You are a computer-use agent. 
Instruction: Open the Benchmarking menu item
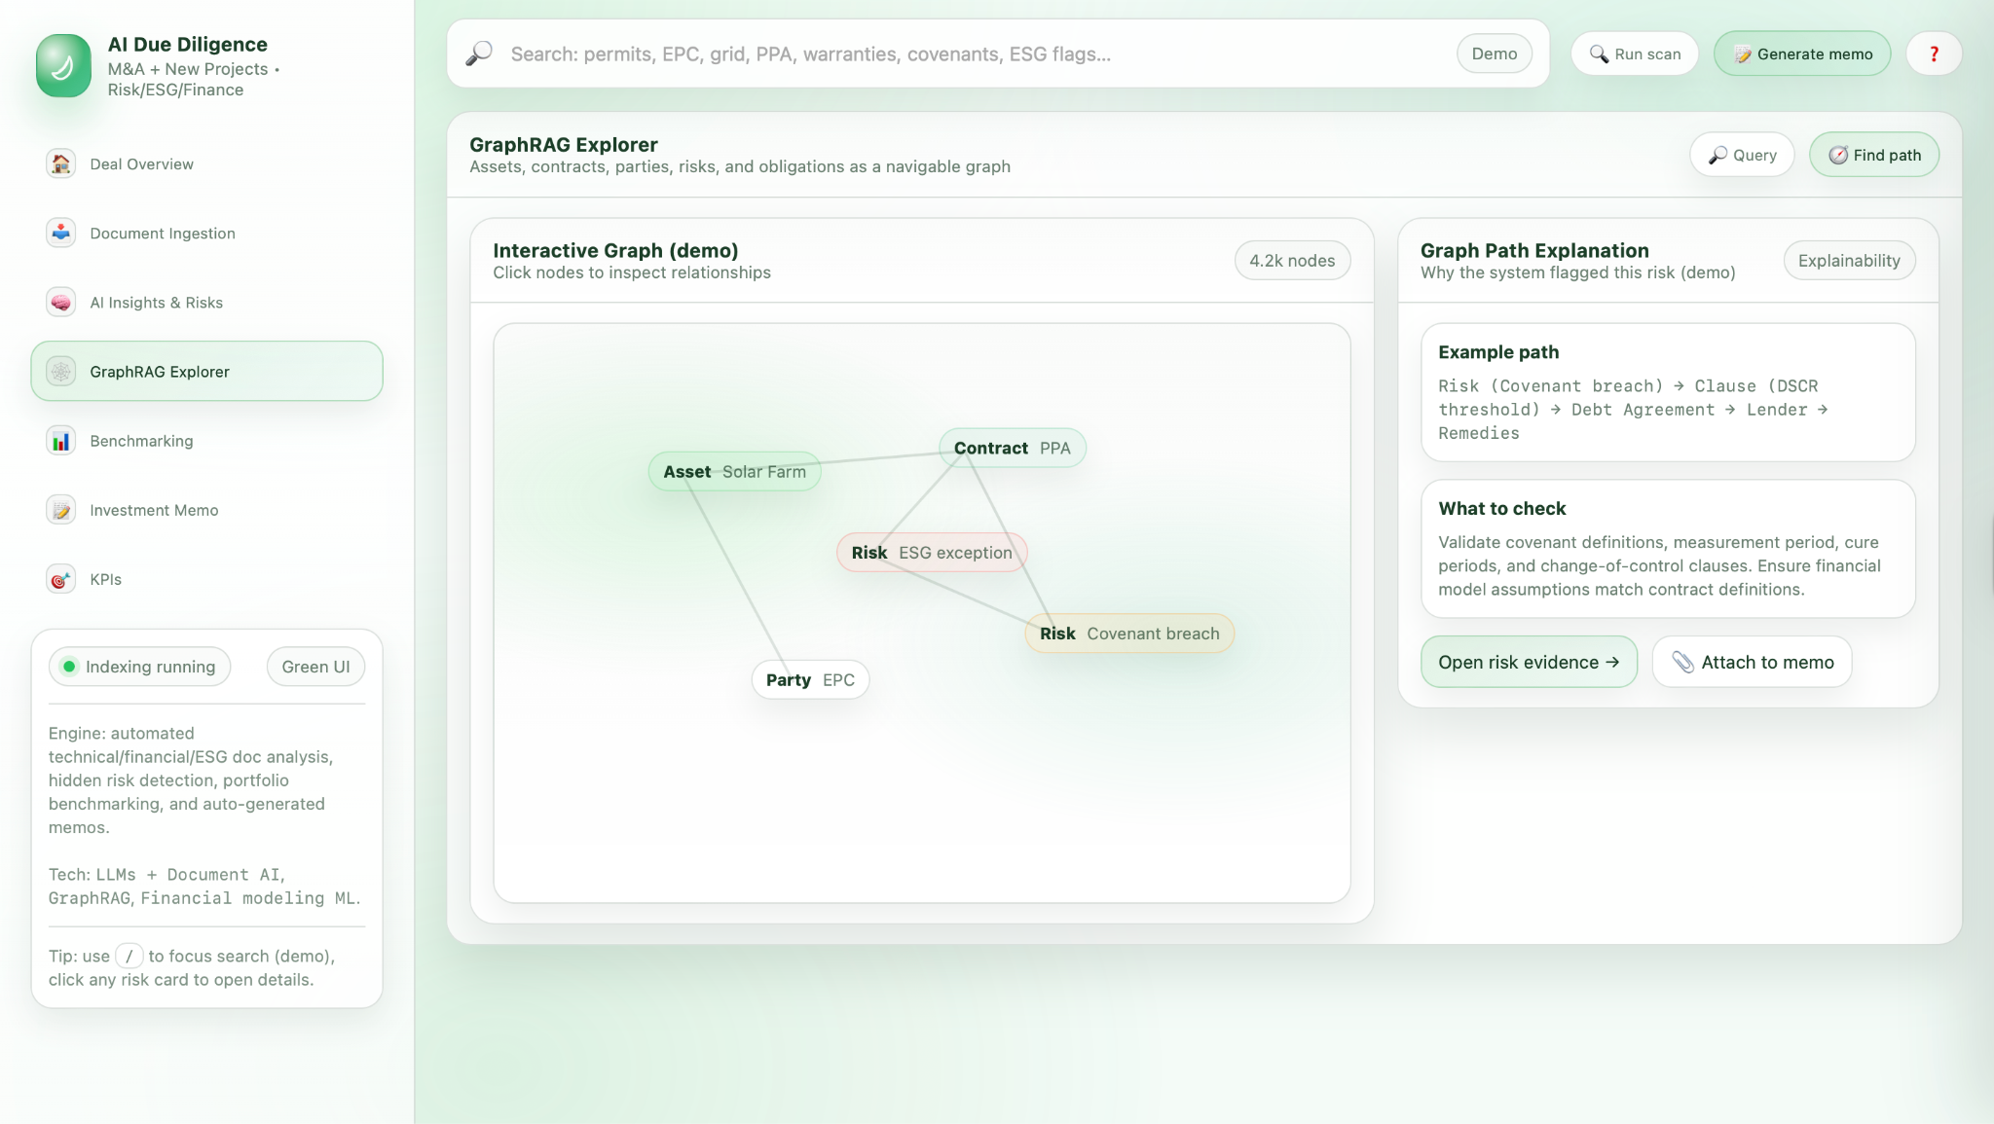coord(141,441)
